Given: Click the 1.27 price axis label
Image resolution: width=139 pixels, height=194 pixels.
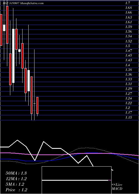Looking at the screenshot, I should tap(128, 94).
